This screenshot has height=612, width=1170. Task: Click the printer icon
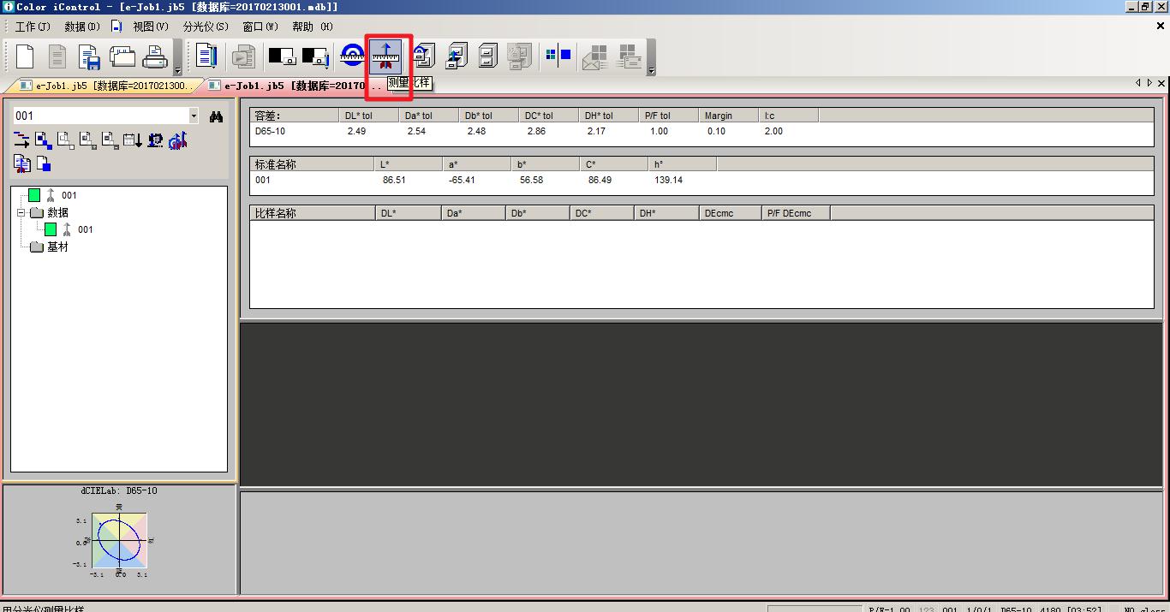[x=155, y=56]
